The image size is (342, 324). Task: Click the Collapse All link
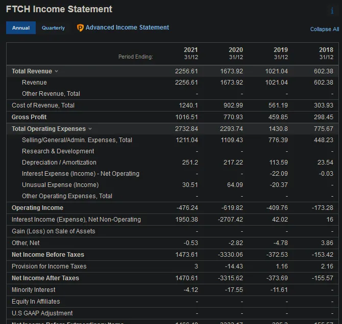click(324, 29)
